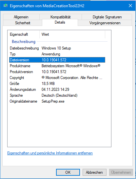Select the Copyright row

57,78
